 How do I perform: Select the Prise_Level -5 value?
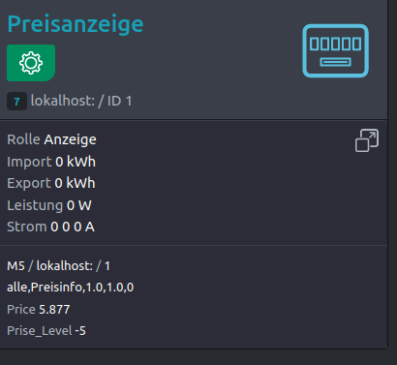click(80, 331)
